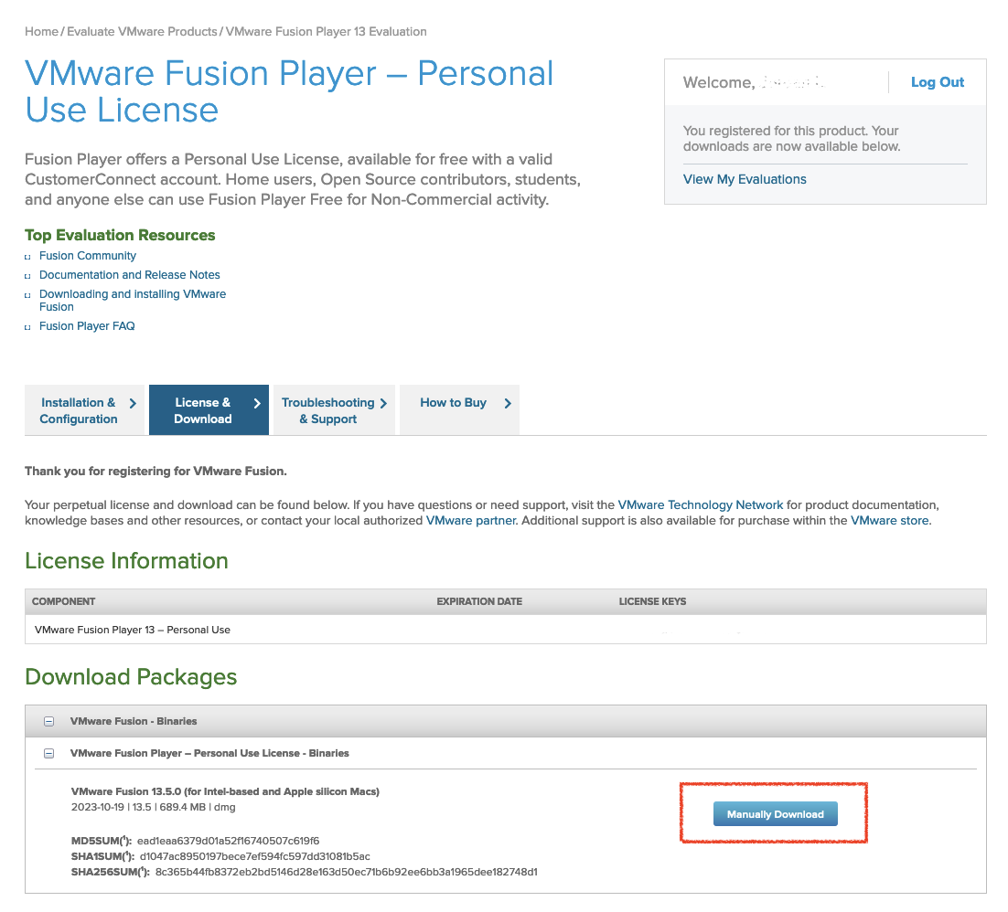
Task: Open the Fusion Community link
Action: click(x=88, y=256)
